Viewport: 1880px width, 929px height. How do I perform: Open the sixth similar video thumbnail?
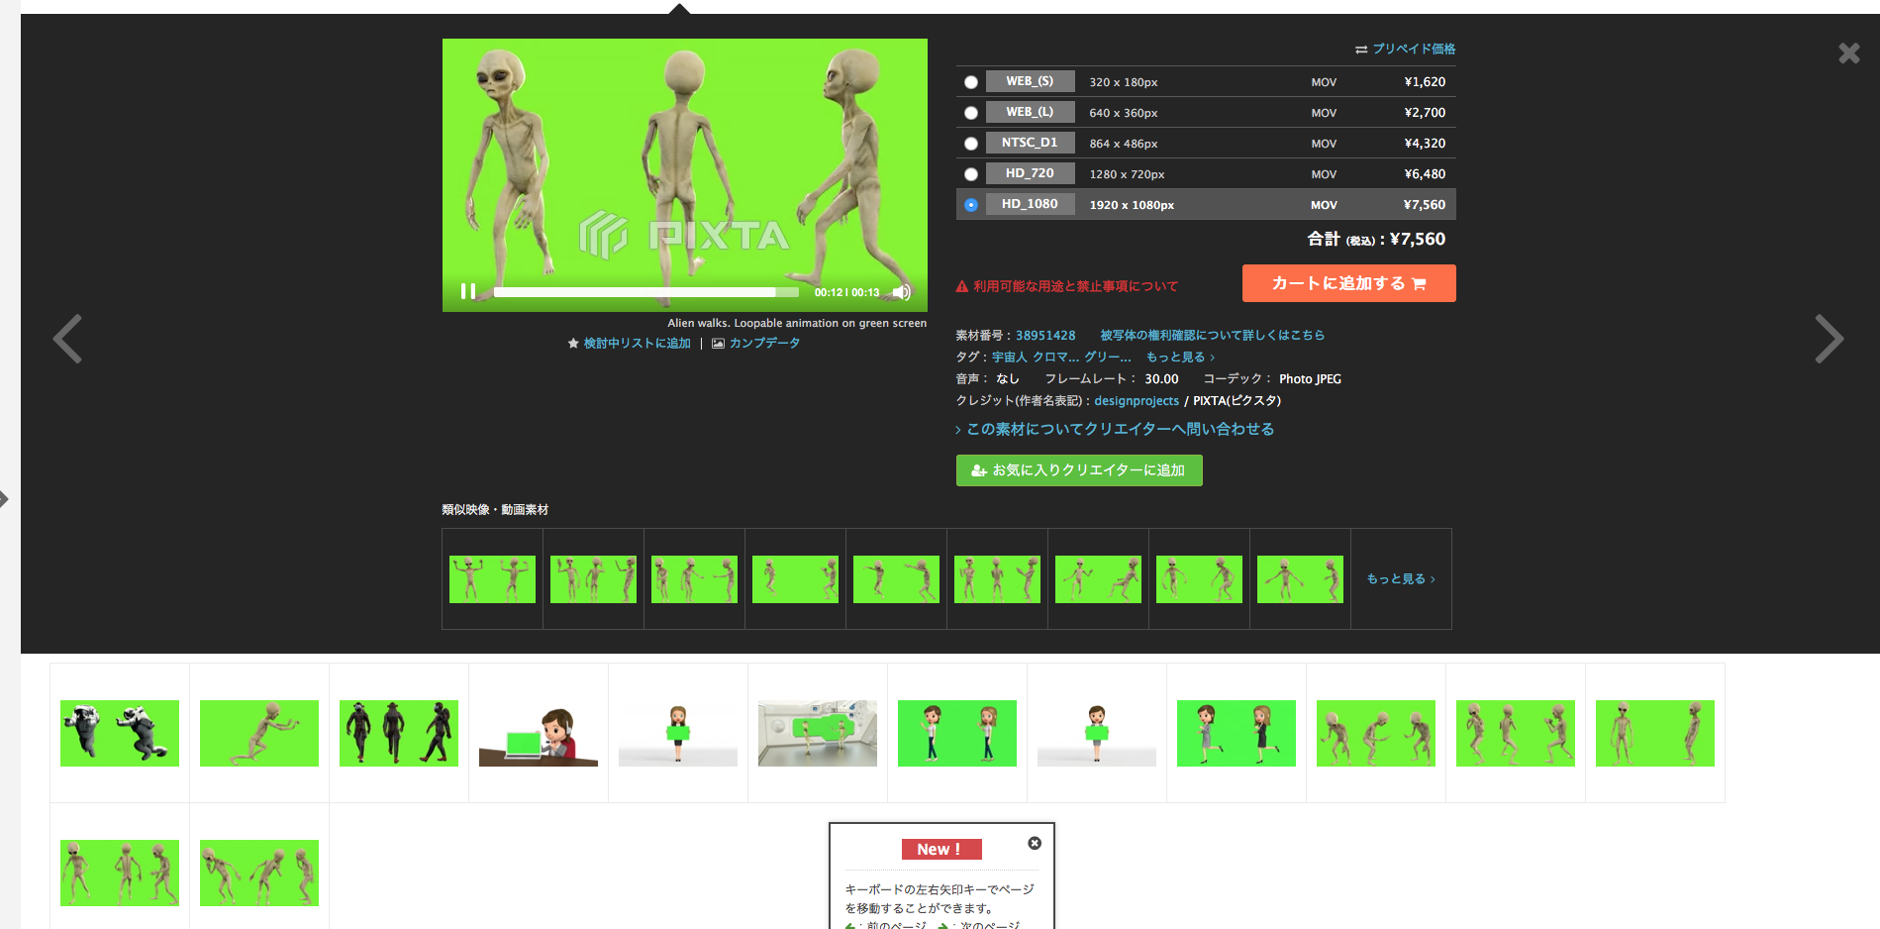[x=997, y=579]
